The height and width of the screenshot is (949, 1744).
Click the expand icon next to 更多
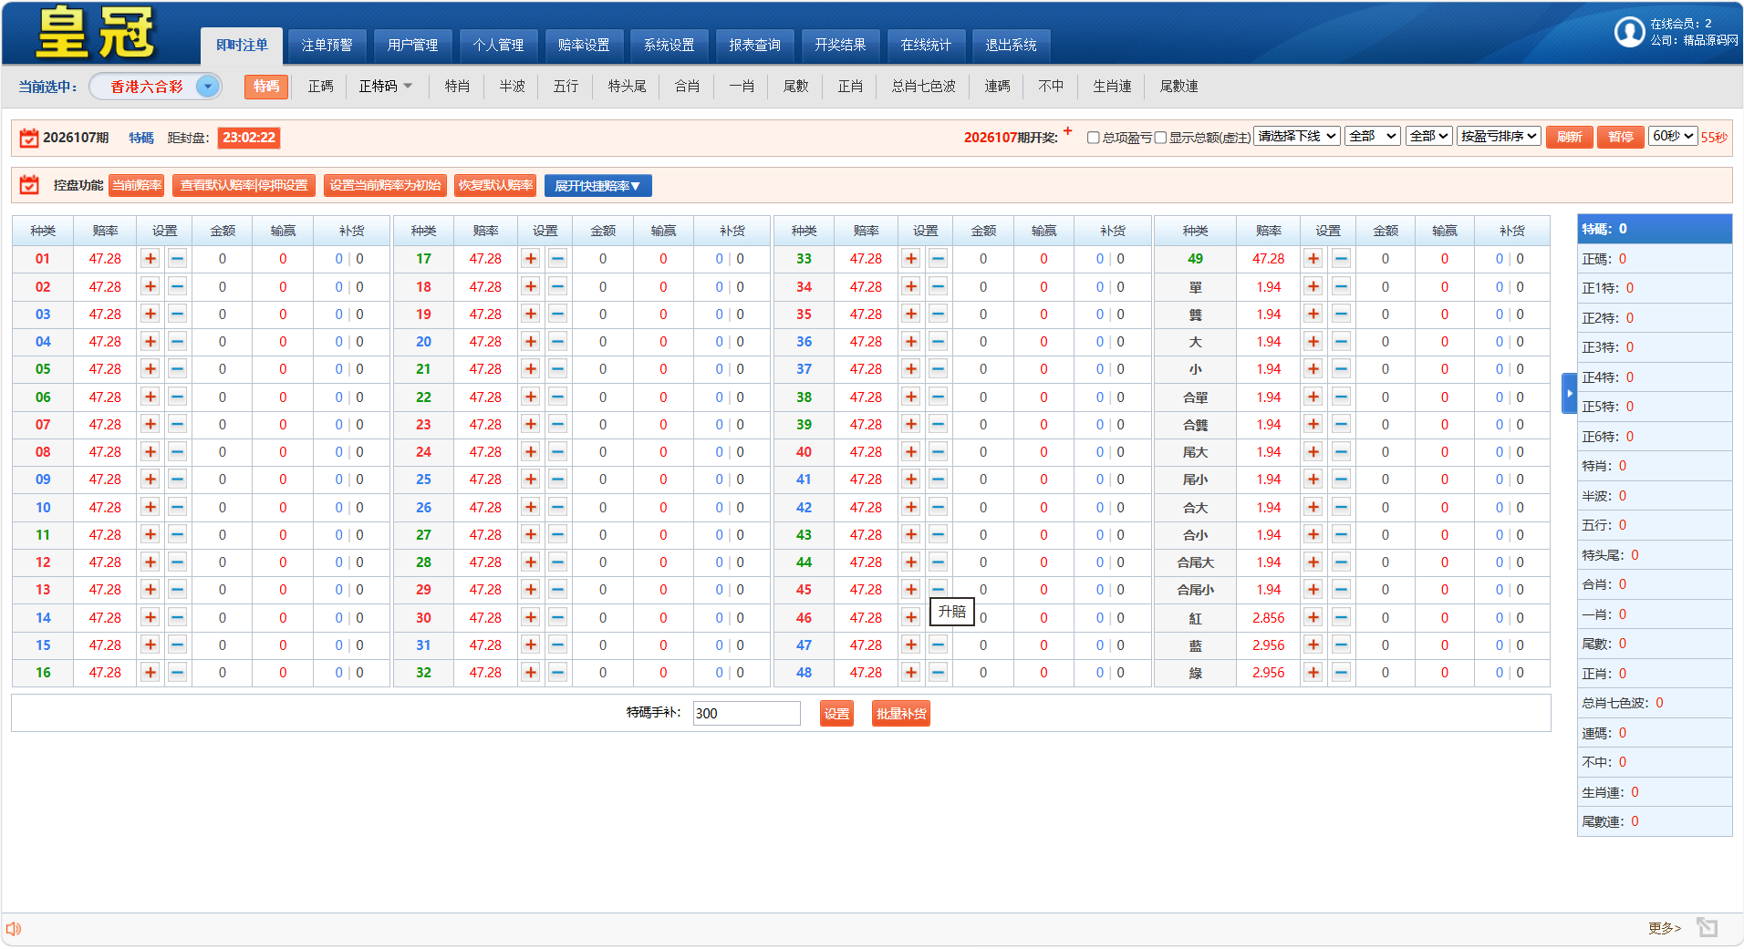pos(1707,927)
